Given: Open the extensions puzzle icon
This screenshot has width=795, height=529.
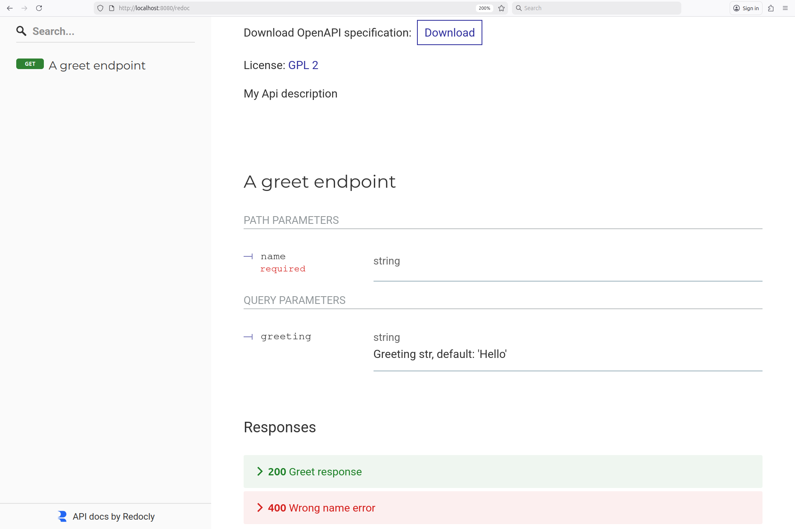Looking at the screenshot, I should (x=771, y=8).
